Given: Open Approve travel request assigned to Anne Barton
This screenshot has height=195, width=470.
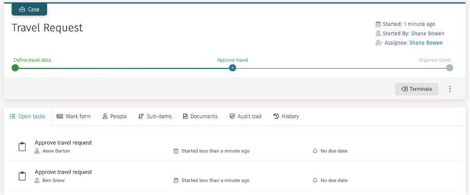Looking at the screenshot, I should pos(63,143).
